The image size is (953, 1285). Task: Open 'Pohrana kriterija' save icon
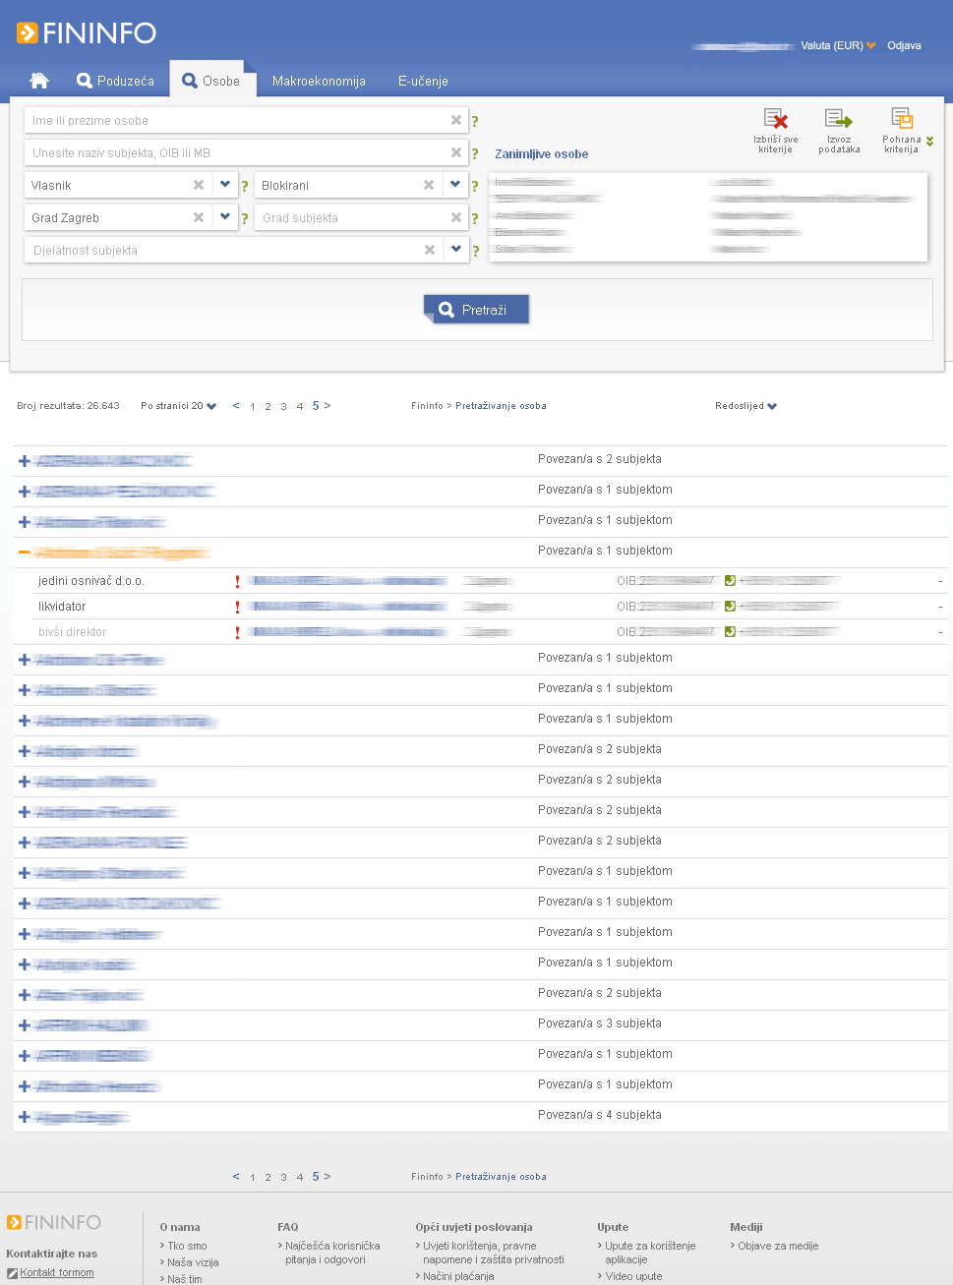902,120
